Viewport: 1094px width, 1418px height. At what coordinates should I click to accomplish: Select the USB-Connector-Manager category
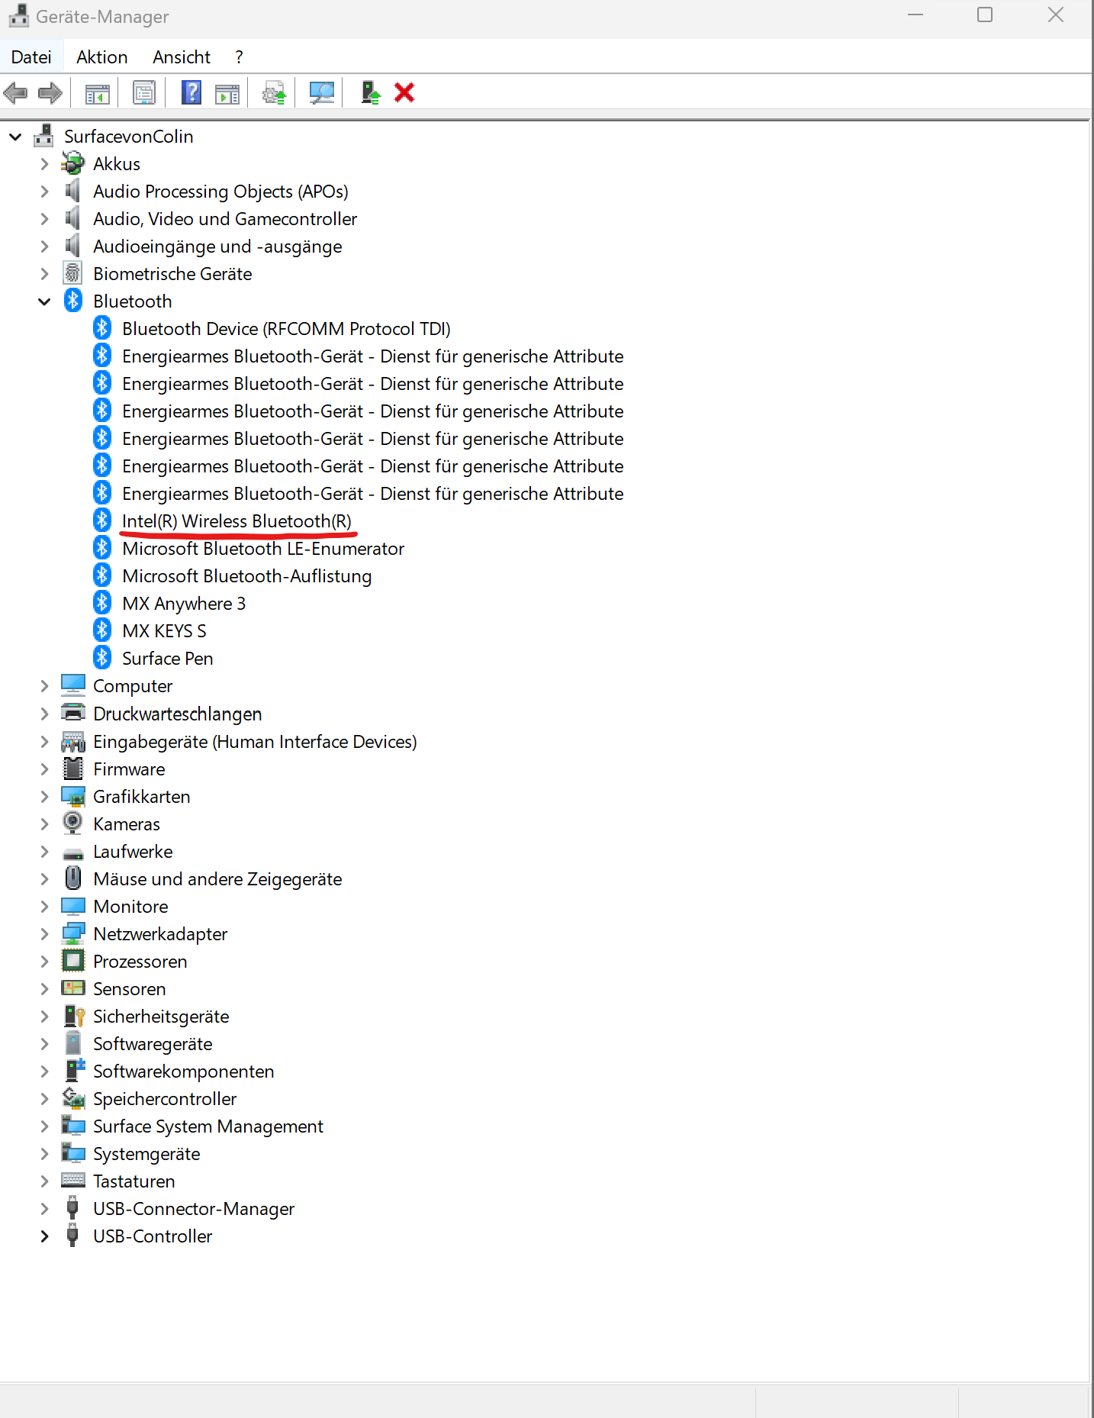pos(194,1209)
